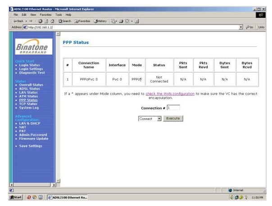Open TCP Status in sidebar
Viewport: 272px width, 206px height.
tap(28, 104)
